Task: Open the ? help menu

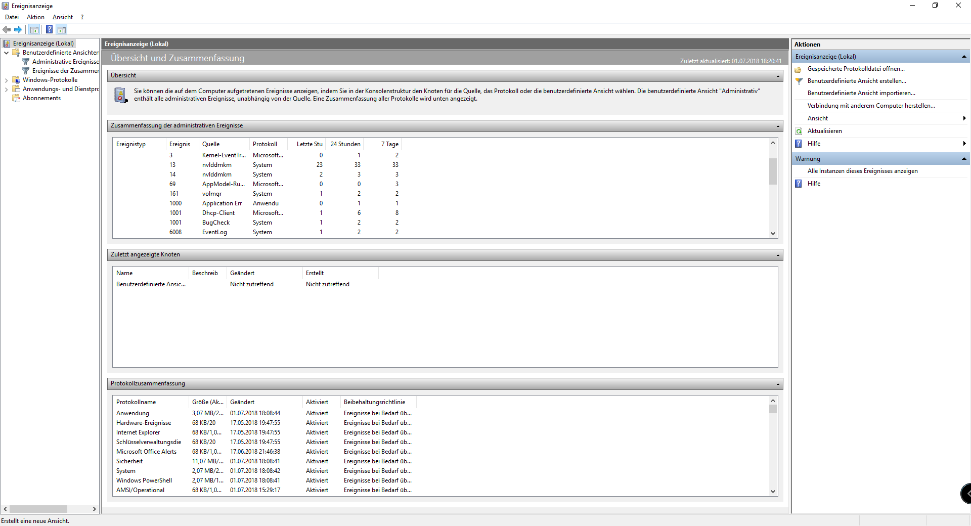Action: 82,17
